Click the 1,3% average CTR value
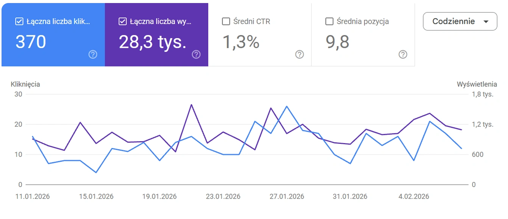The image size is (508, 219). (x=241, y=42)
